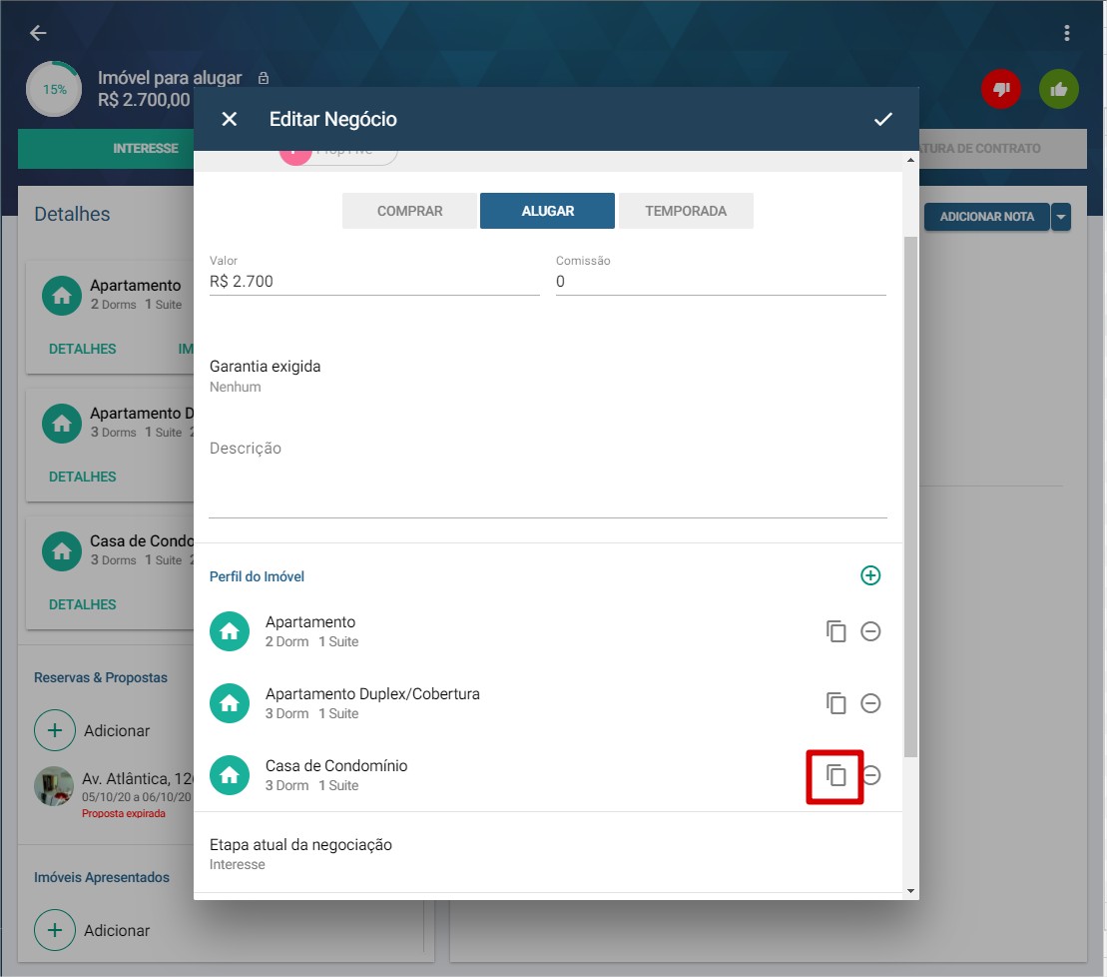Duplicate the Apartamento Duplex/Cobertura profile

tap(835, 703)
